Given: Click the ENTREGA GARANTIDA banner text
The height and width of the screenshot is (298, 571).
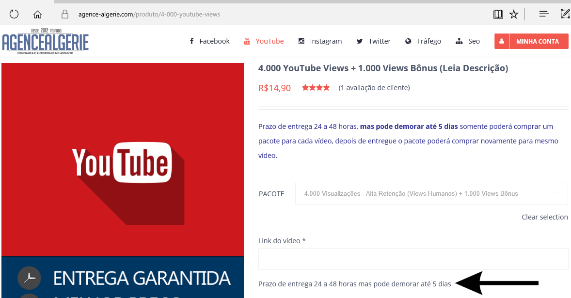Looking at the screenshot, I should coord(142,278).
